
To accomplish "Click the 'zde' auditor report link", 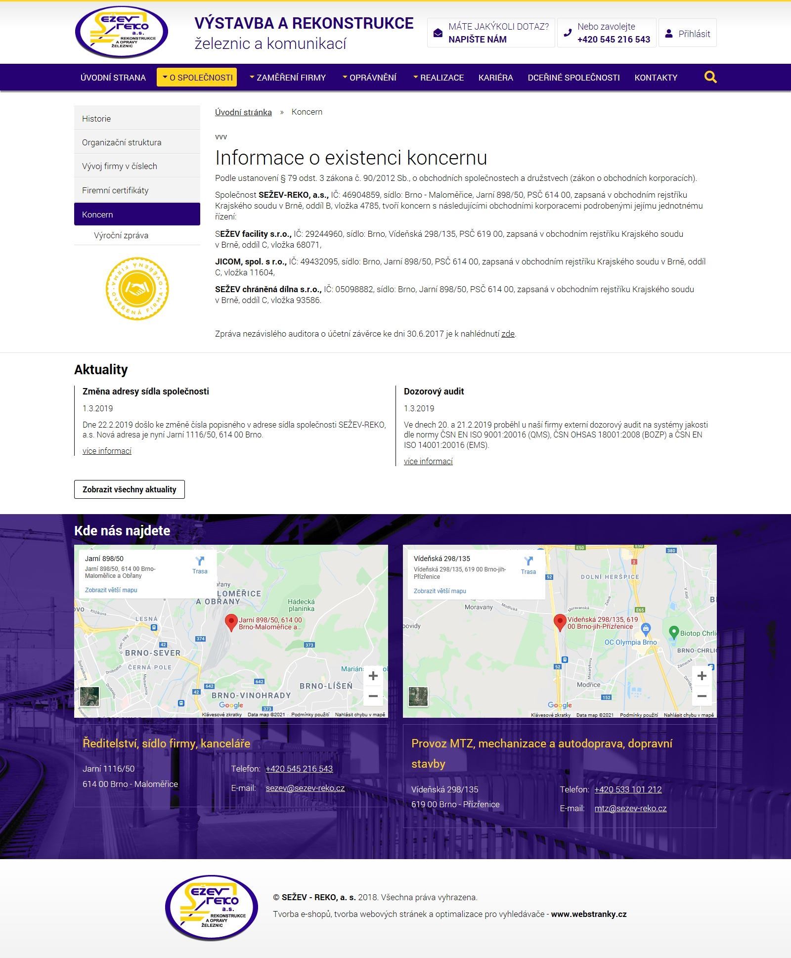I will [508, 334].
